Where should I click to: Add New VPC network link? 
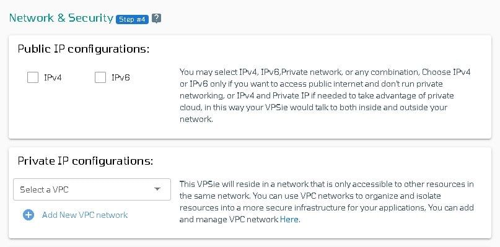coord(85,215)
